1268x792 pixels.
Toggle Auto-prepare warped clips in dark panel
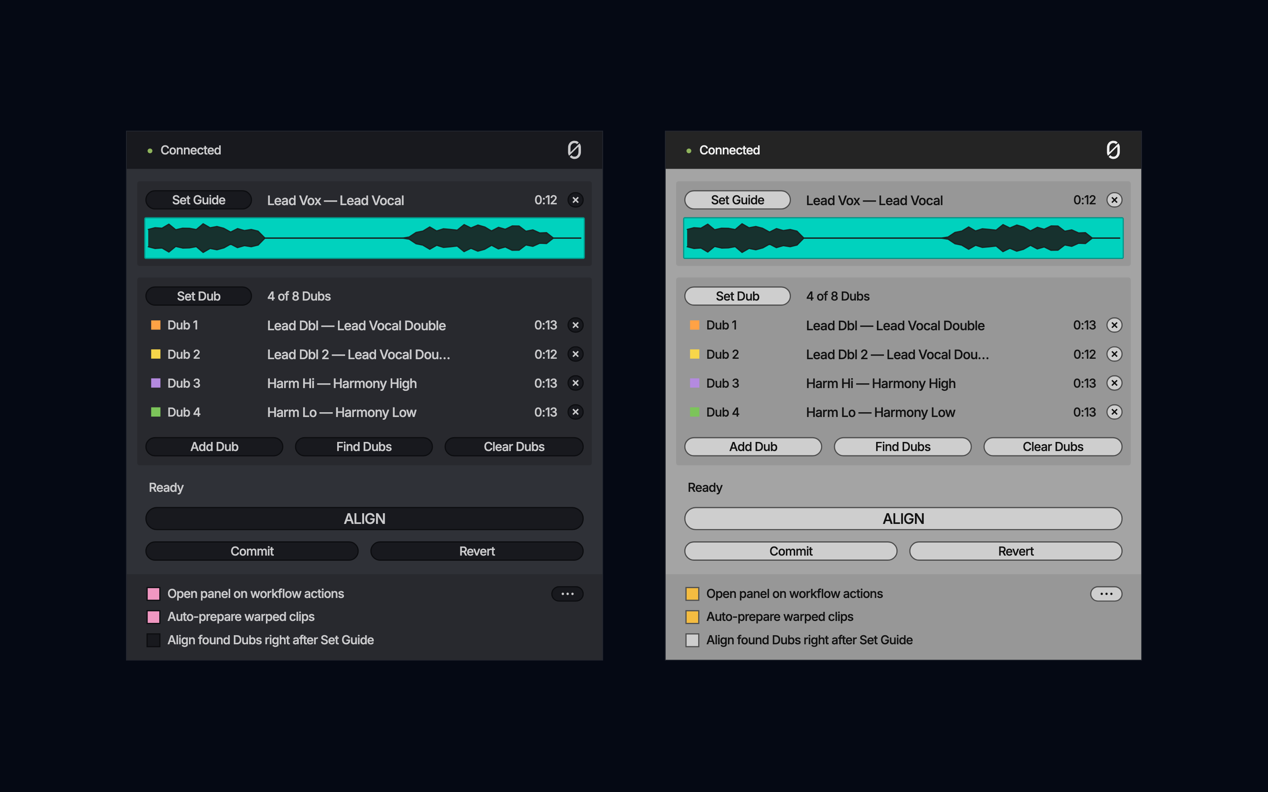153,617
